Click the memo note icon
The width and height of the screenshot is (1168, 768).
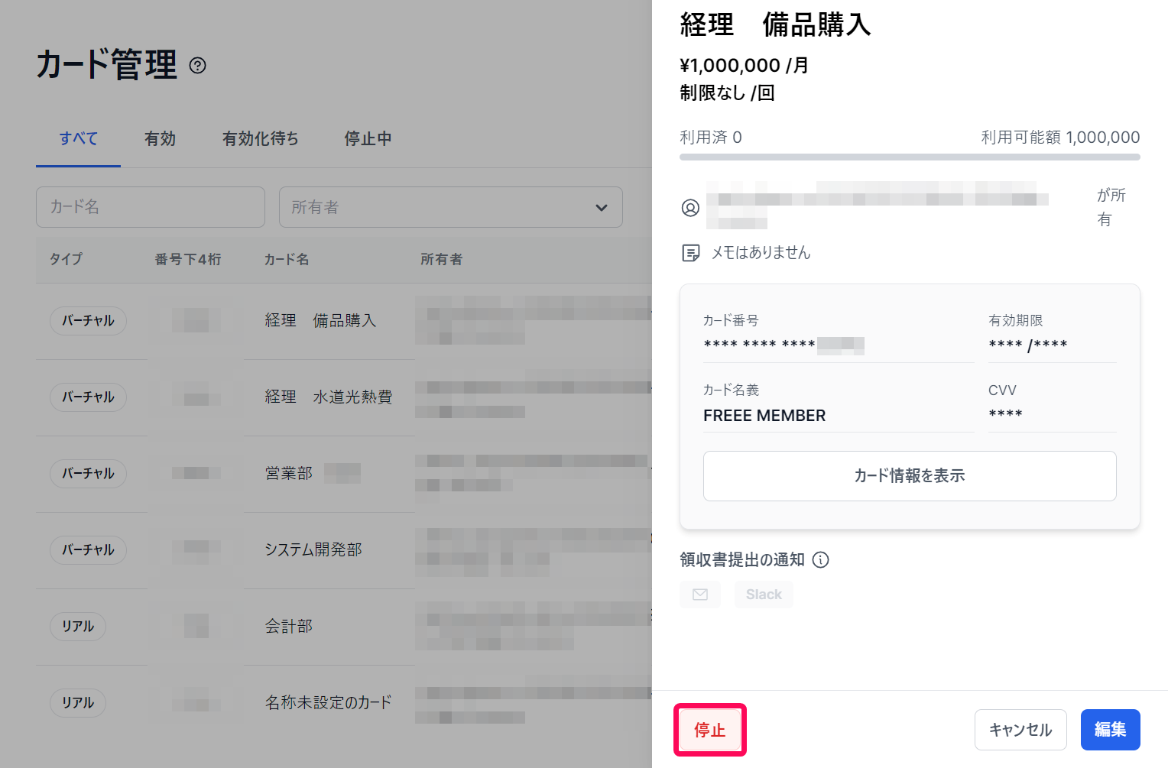(x=690, y=253)
